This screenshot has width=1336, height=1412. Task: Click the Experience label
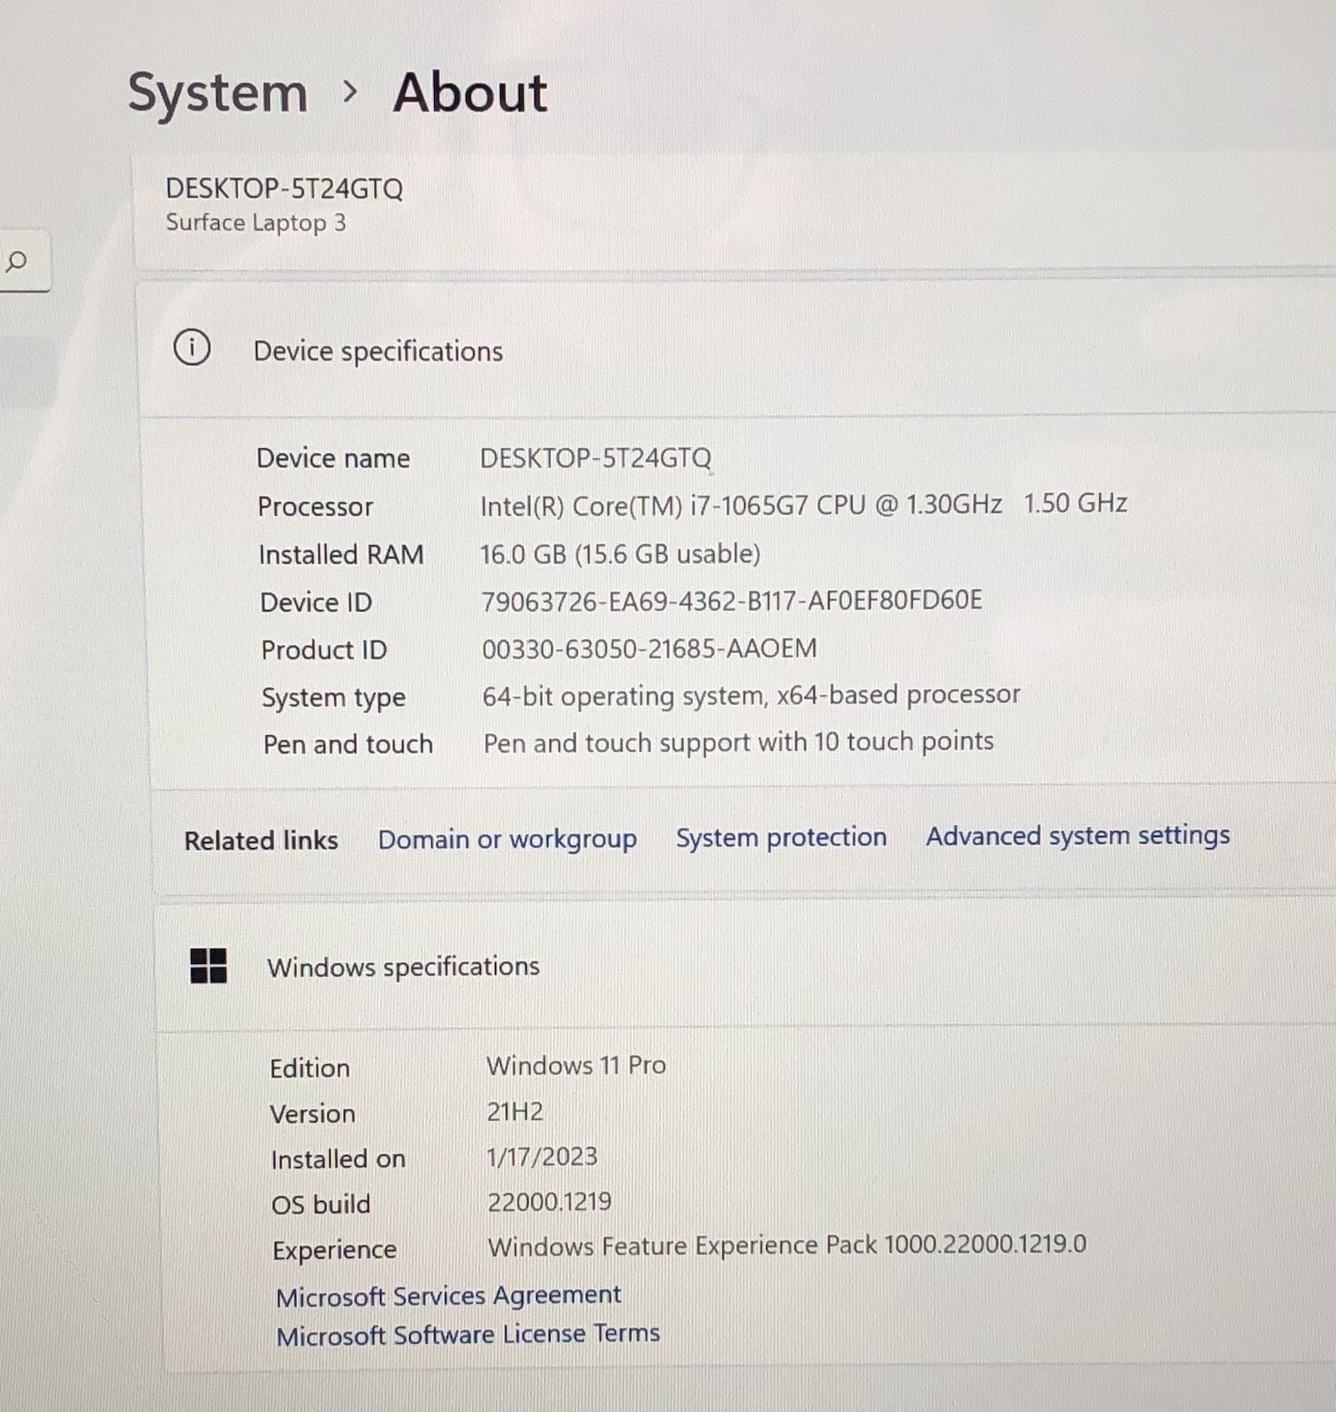tap(335, 1250)
